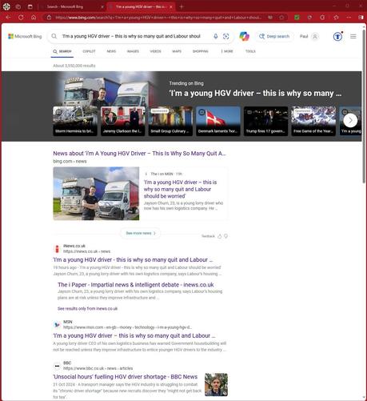The image size is (367, 401).
Task: Open the green extension icon in toolbar
Action: coord(297,18)
